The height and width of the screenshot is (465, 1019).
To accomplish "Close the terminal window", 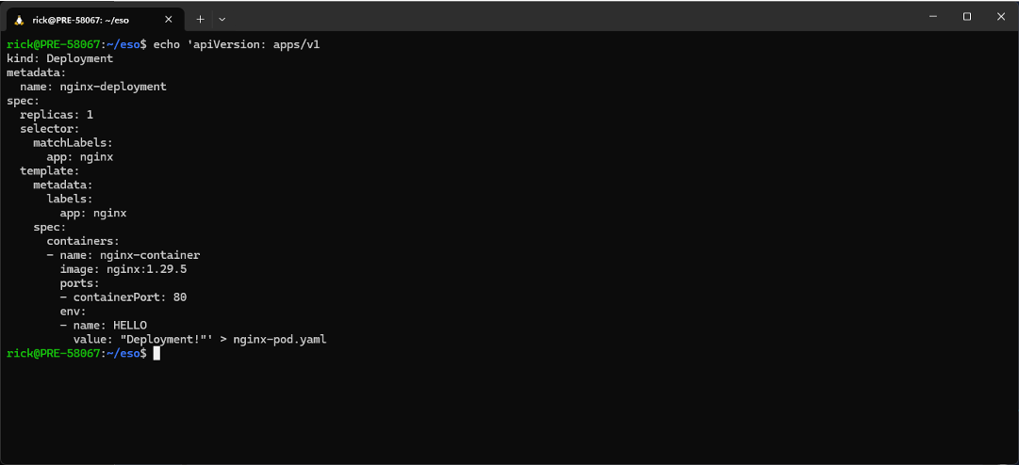I will (x=1001, y=17).
